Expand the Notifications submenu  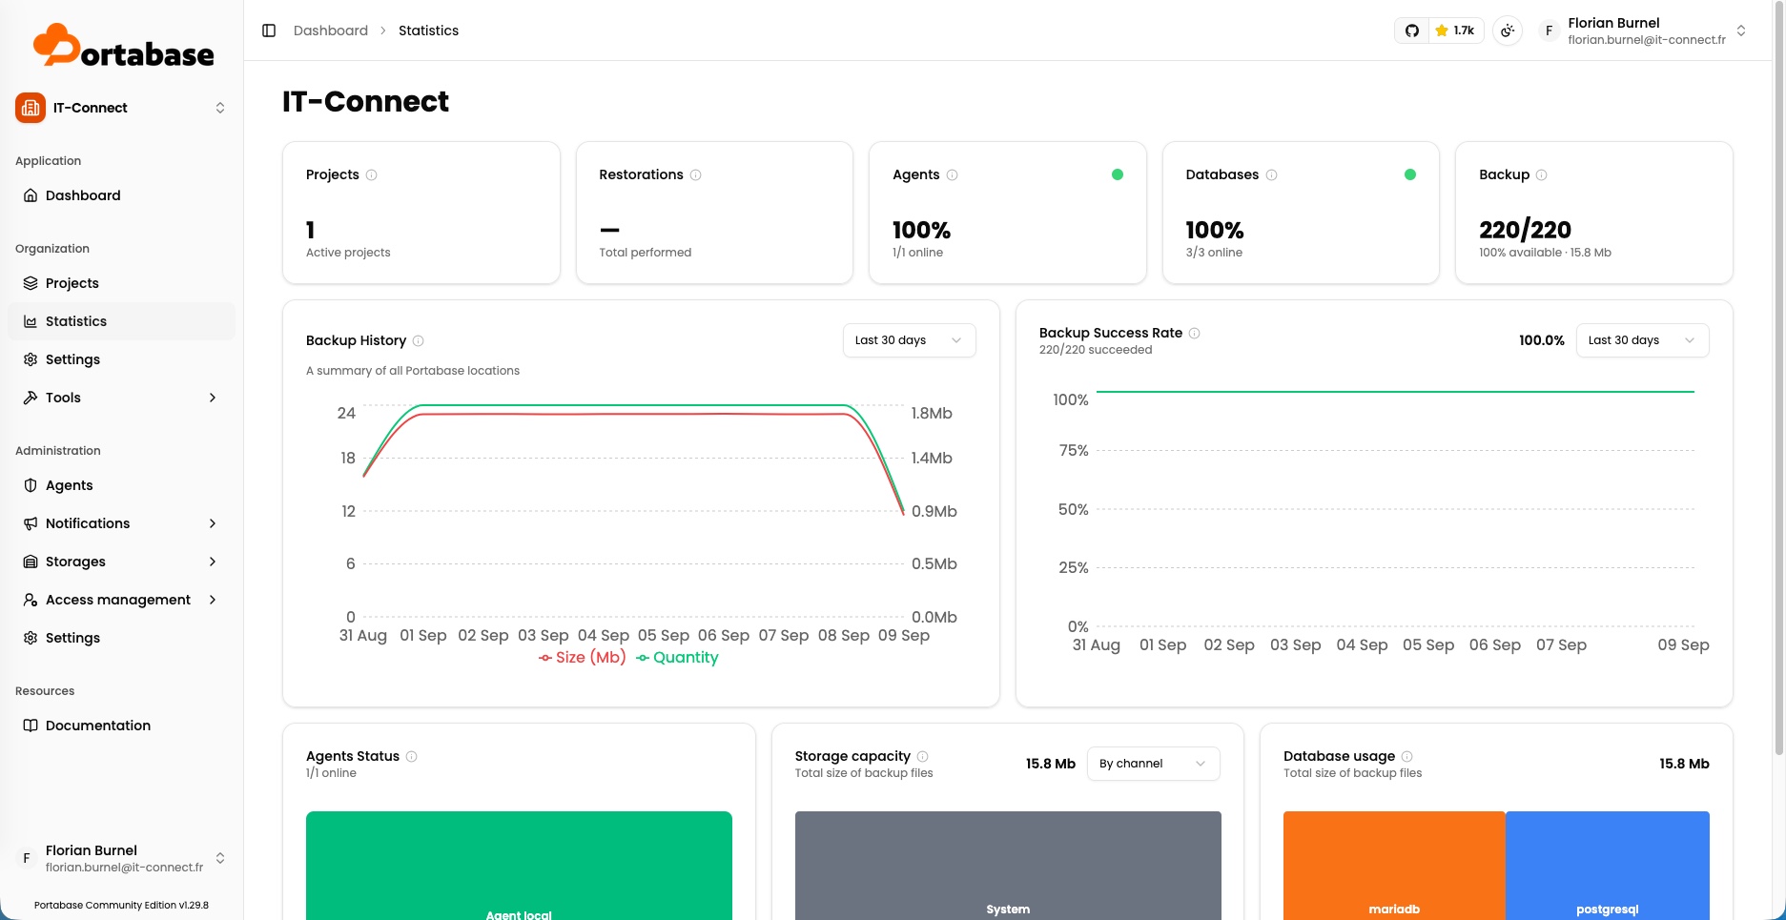(121, 523)
